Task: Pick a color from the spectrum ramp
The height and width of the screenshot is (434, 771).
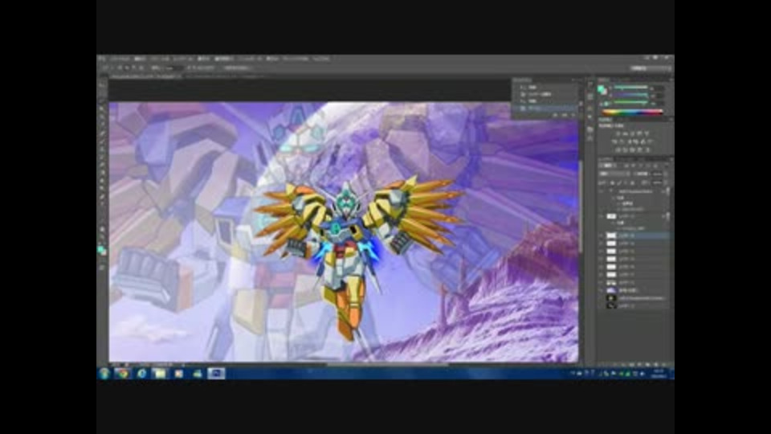Action: click(x=633, y=113)
